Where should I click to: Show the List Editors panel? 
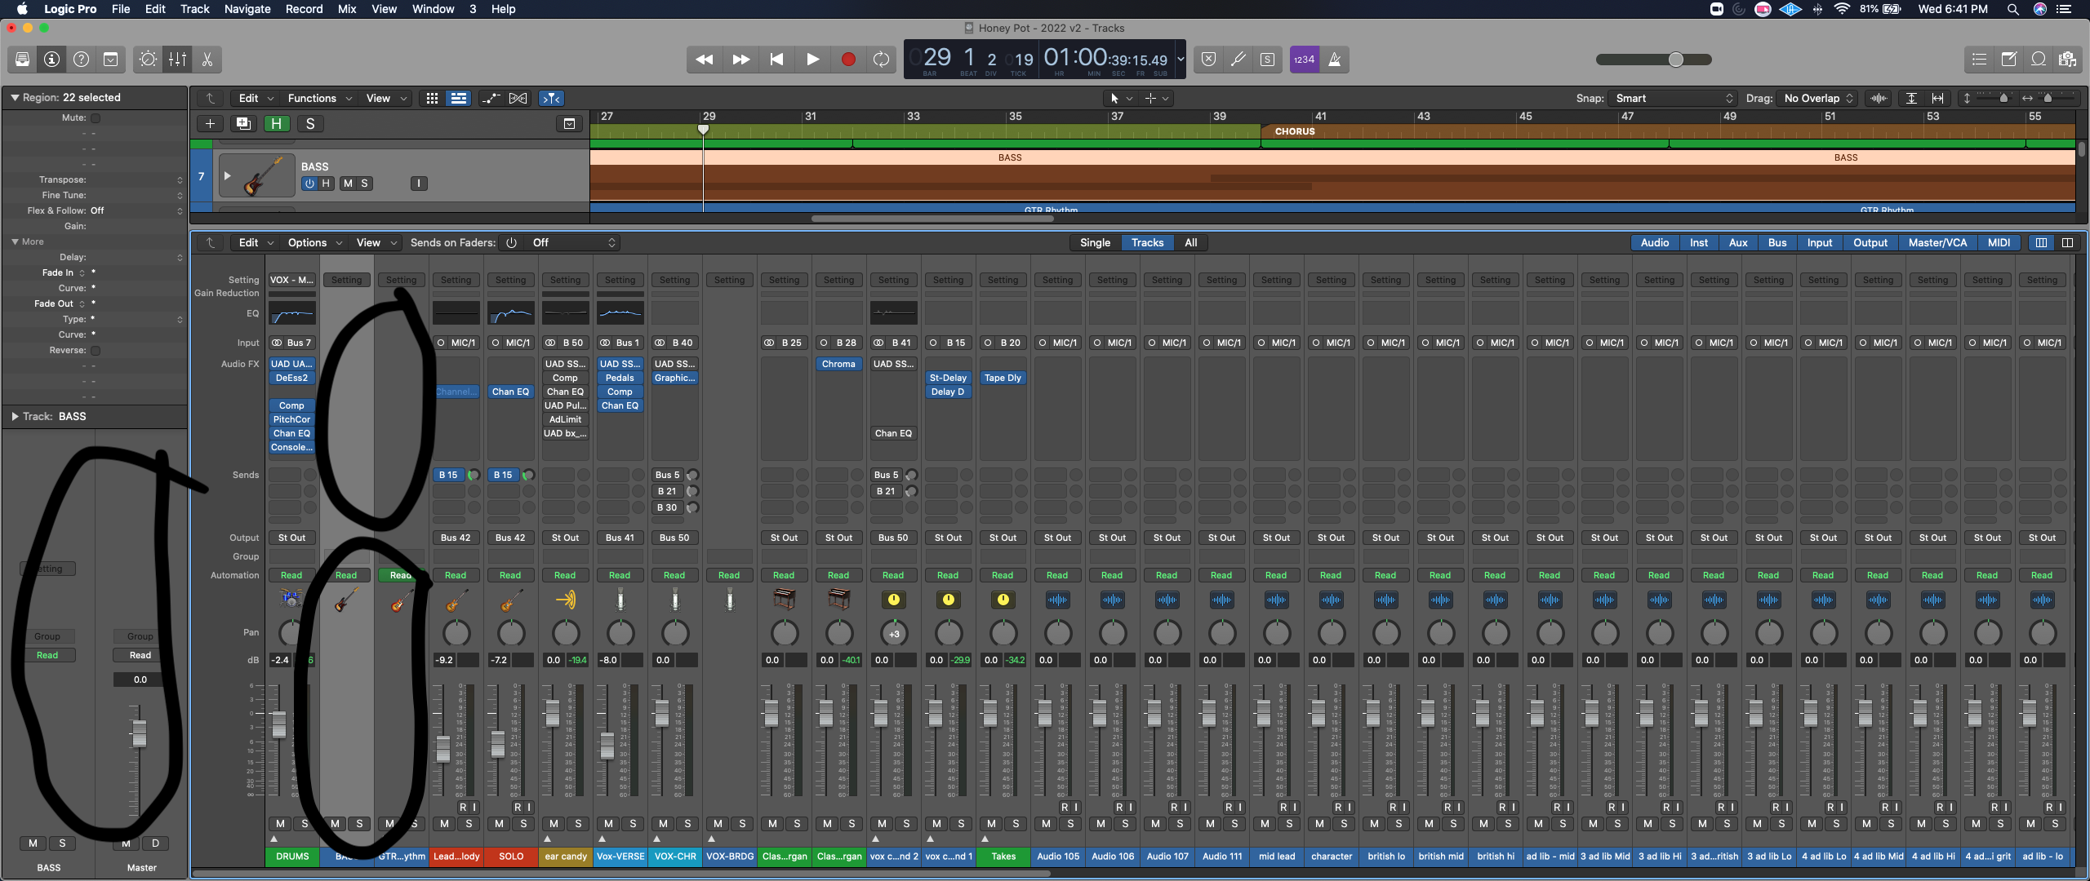pos(1979,60)
